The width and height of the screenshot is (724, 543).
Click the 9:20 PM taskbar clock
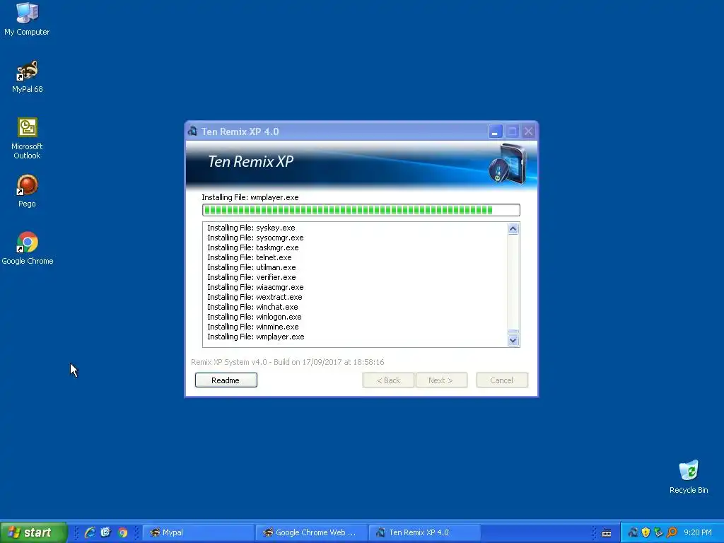(x=698, y=532)
